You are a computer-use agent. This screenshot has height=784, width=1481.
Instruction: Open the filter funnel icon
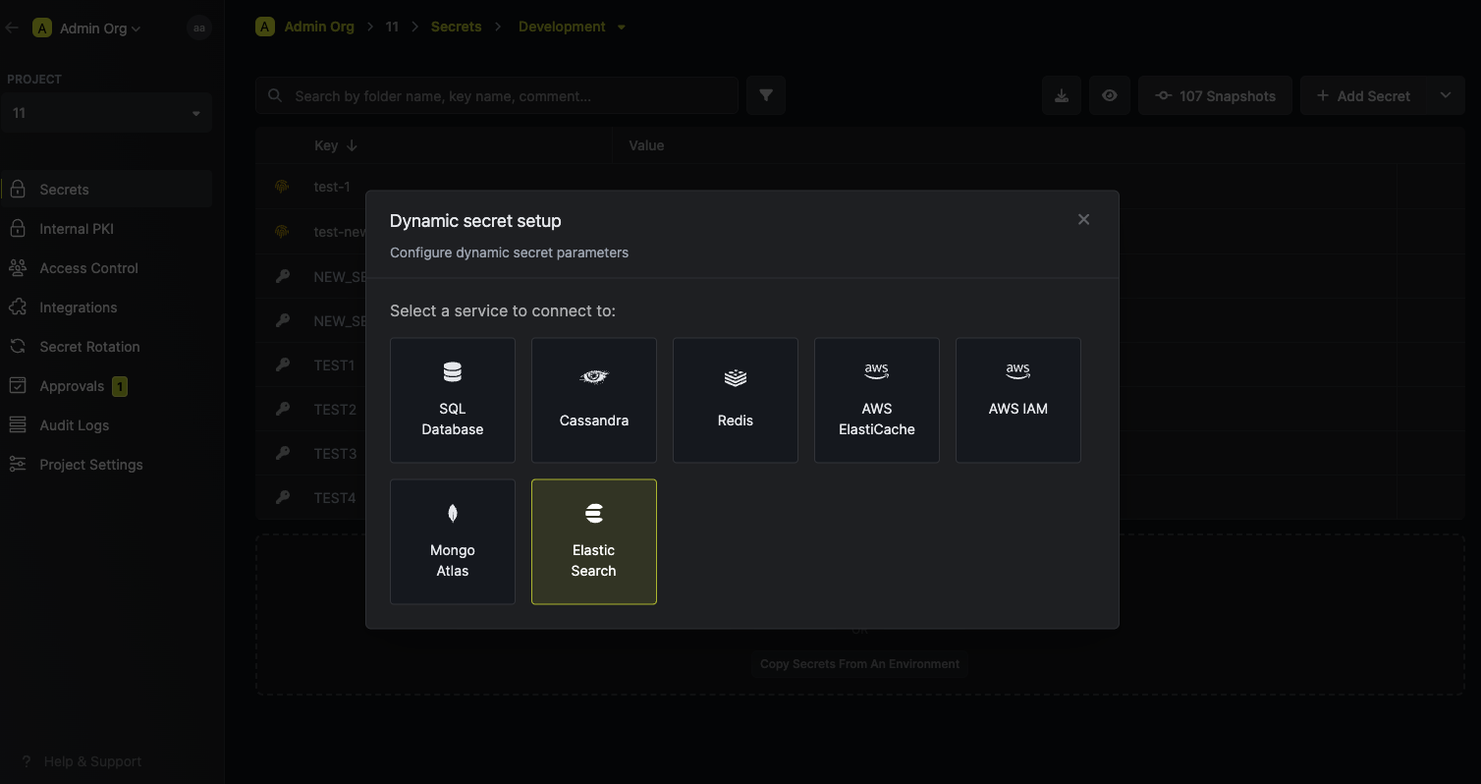coord(766,95)
